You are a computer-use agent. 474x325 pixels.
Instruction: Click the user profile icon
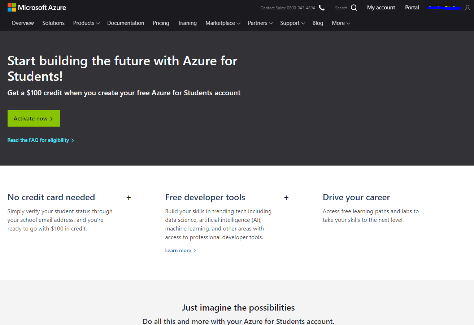tap(468, 8)
